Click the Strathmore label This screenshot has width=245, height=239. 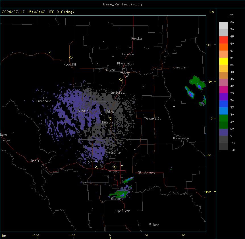(147, 173)
